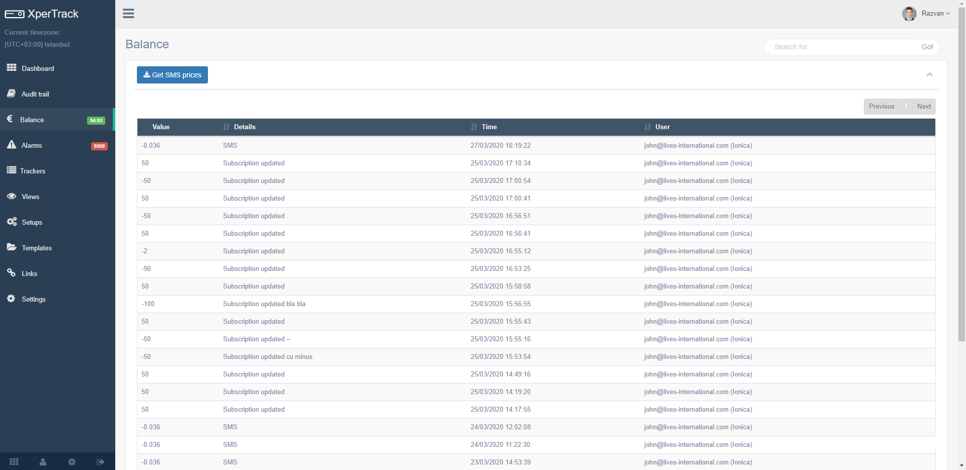Sort table by Time column
Screen dimensions: 966x470
click(489, 127)
